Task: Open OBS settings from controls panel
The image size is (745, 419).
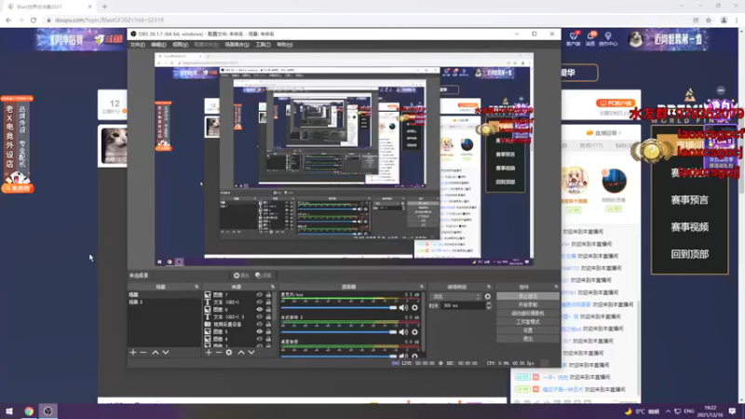Action: pyautogui.click(x=527, y=331)
